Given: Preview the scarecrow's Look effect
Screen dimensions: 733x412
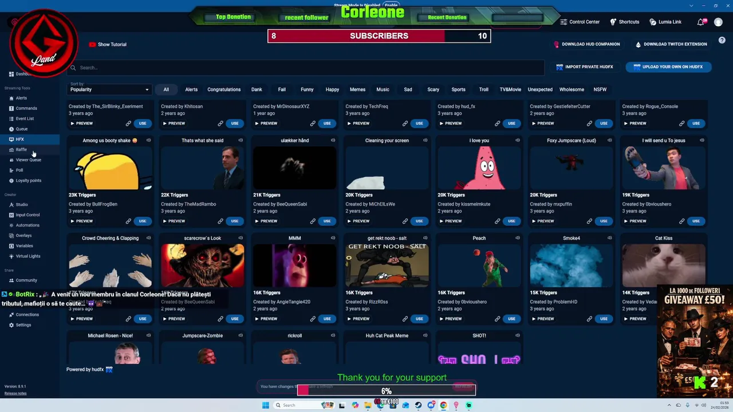Looking at the screenshot, I should [x=174, y=319].
